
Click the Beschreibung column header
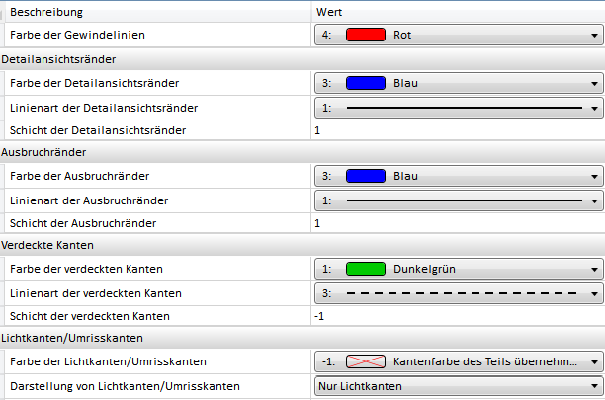[148, 12]
